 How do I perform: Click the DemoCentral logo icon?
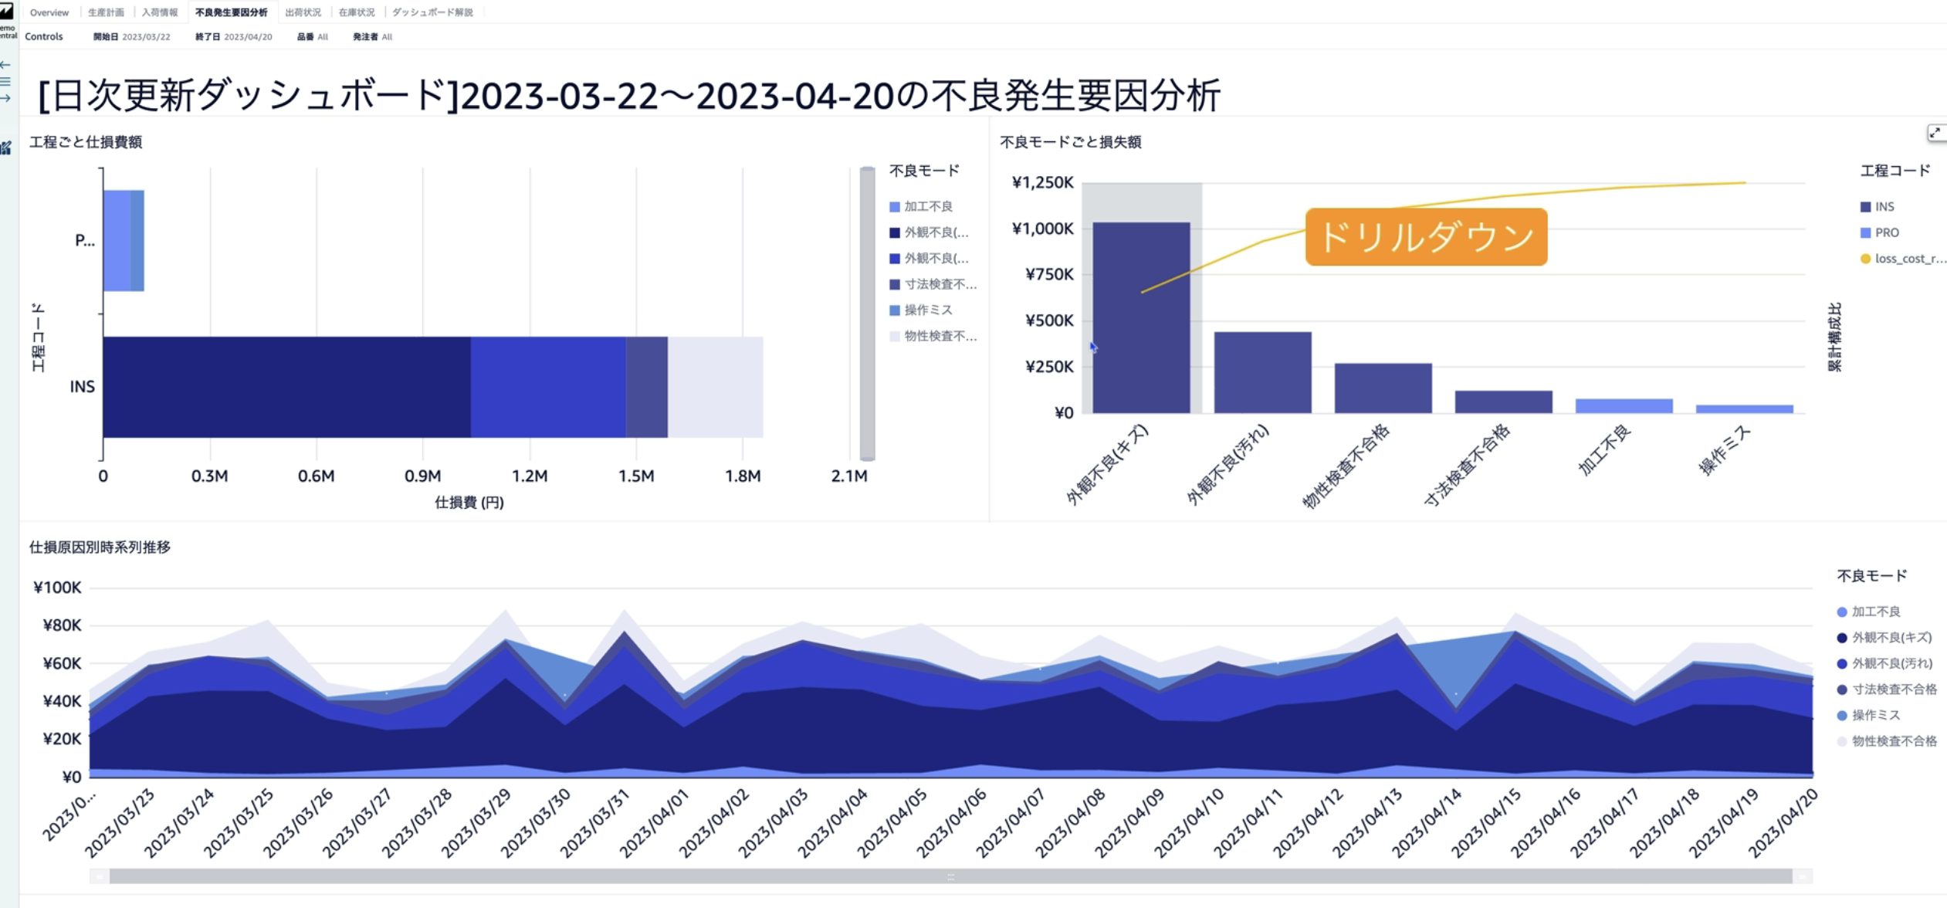(7, 11)
